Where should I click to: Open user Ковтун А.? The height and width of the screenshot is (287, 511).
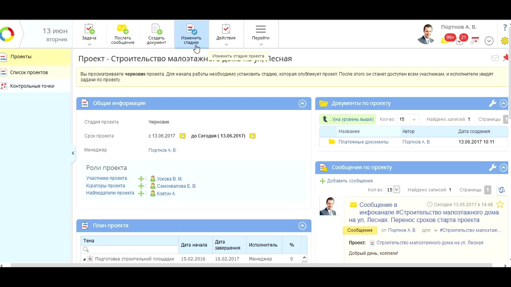pos(166,194)
